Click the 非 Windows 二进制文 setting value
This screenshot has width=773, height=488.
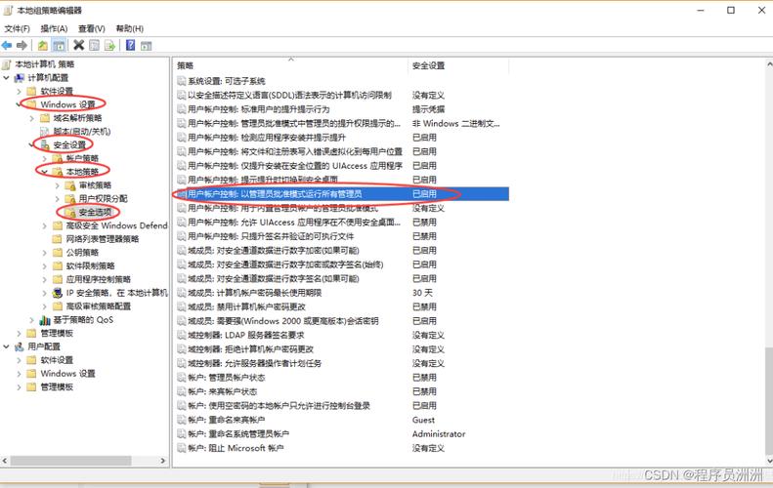tap(456, 124)
